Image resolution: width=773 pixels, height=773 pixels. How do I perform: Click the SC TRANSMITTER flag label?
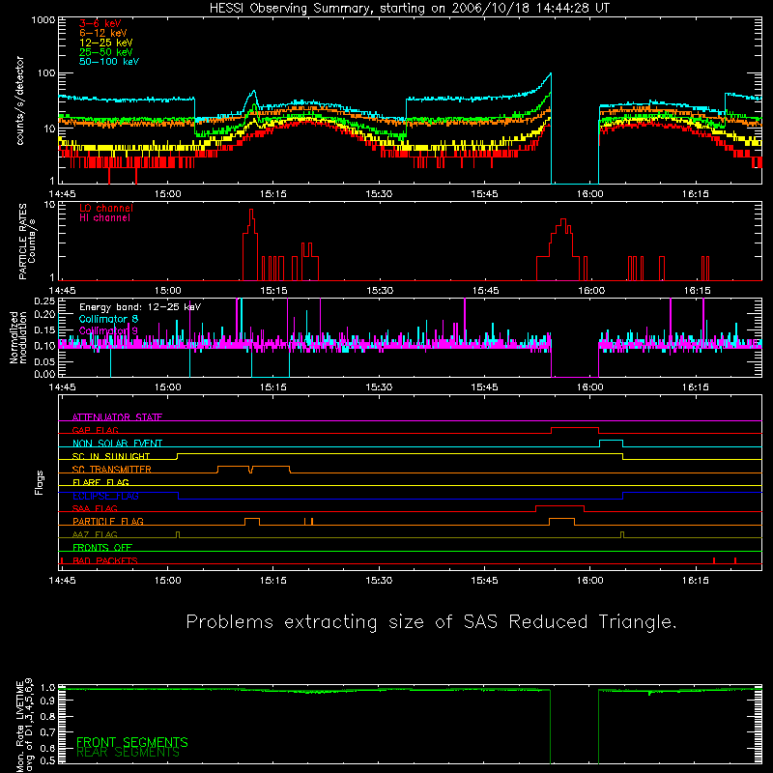point(112,470)
